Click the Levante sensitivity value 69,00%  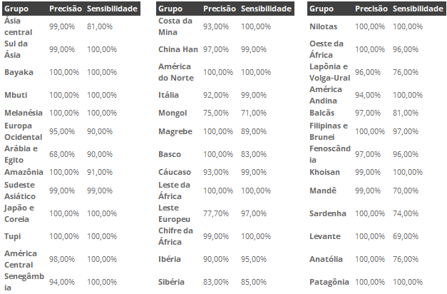pos(406,236)
